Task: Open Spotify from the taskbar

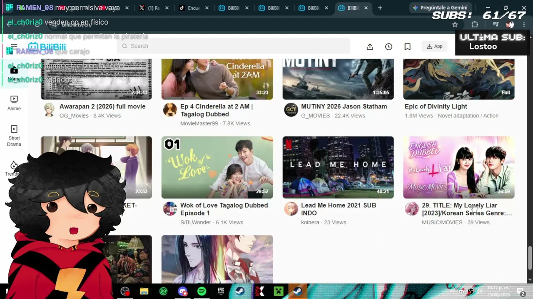Action: pos(202,291)
